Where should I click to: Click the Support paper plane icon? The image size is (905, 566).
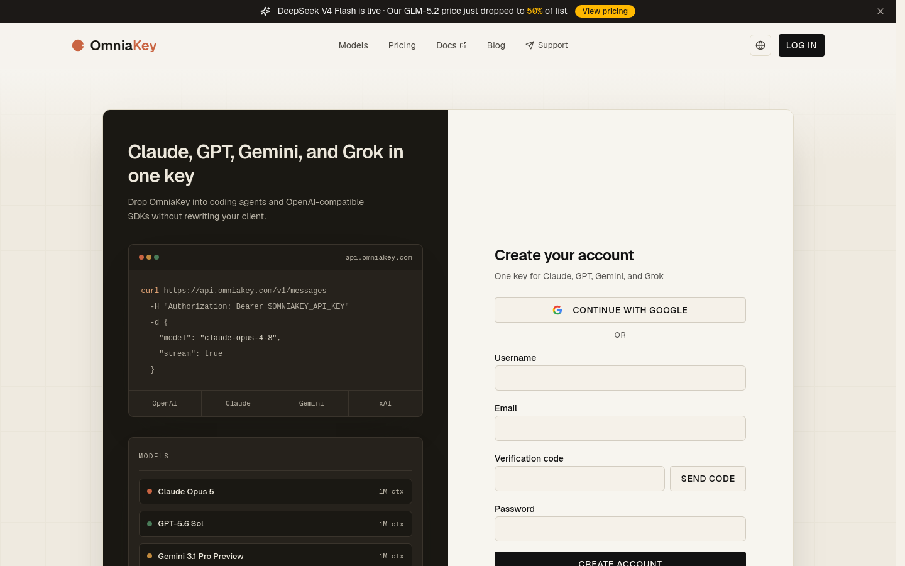point(530,45)
